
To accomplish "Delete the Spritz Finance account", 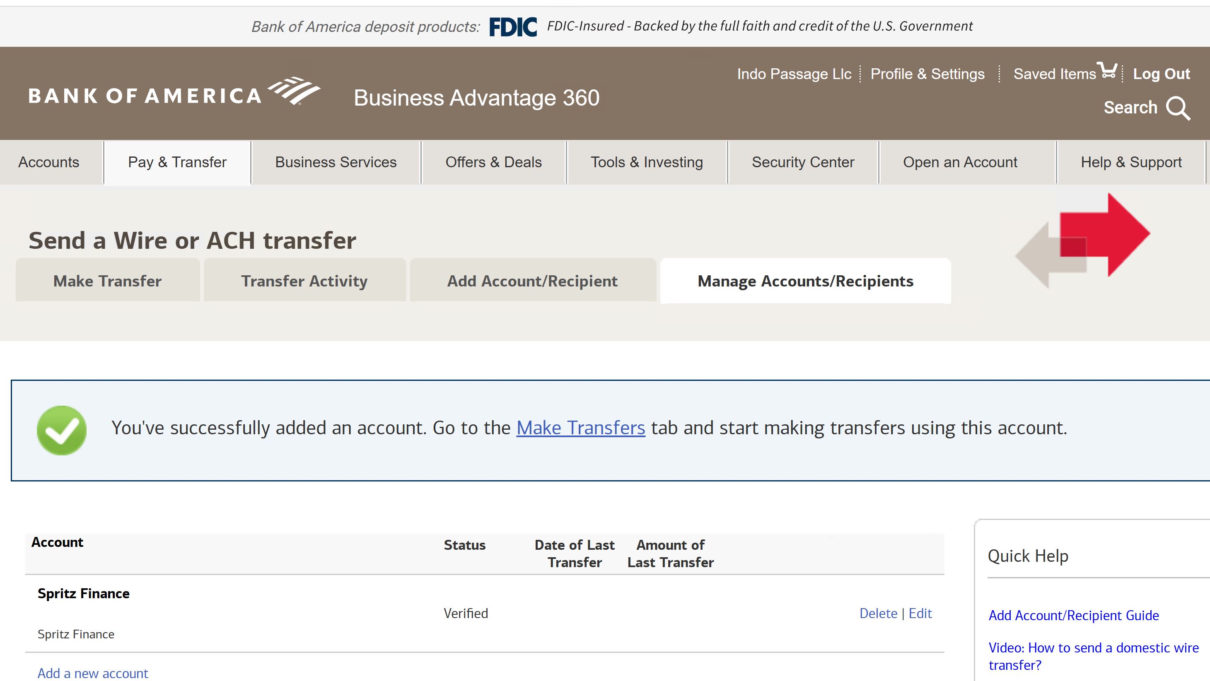I will [878, 614].
